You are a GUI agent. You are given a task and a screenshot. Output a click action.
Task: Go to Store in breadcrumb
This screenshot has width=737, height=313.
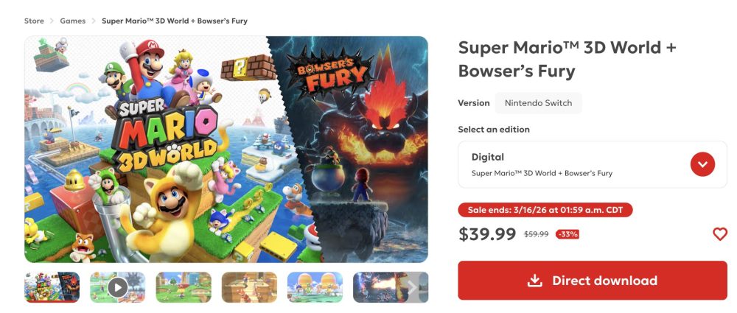[x=34, y=21]
